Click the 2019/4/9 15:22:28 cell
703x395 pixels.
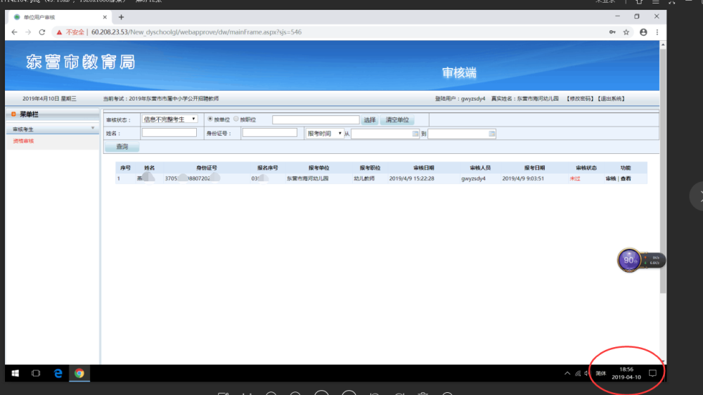pyautogui.click(x=411, y=179)
